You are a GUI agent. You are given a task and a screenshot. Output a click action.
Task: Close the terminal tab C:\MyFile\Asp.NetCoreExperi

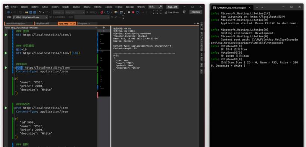pyautogui.click(x=250, y=7)
